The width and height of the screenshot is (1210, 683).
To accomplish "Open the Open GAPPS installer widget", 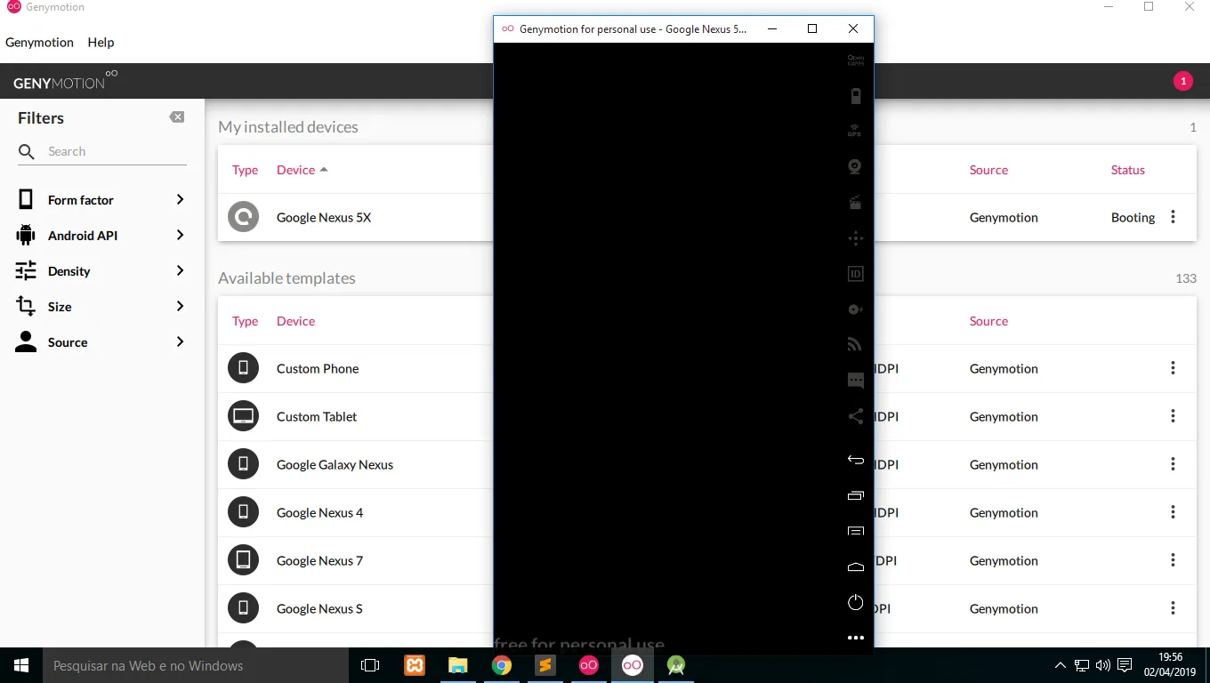I will click(x=855, y=60).
